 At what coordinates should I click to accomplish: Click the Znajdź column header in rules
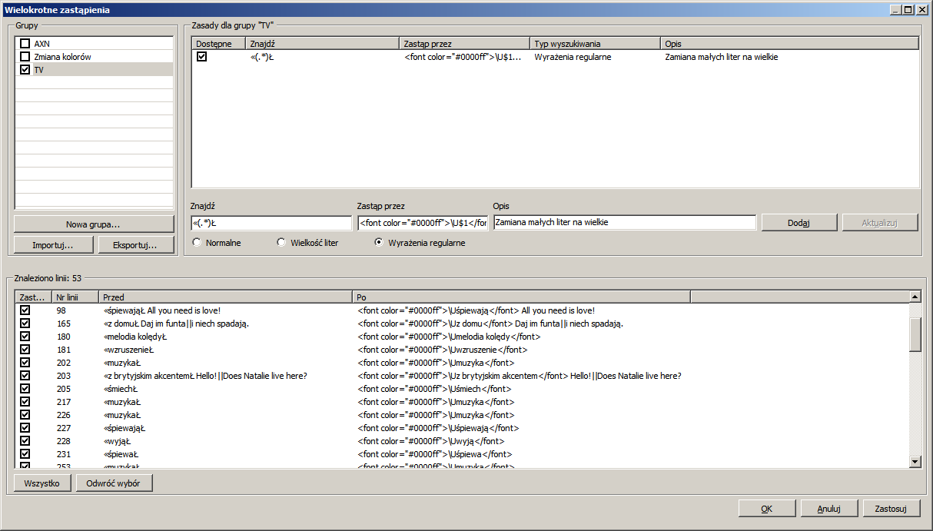coord(322,44)
